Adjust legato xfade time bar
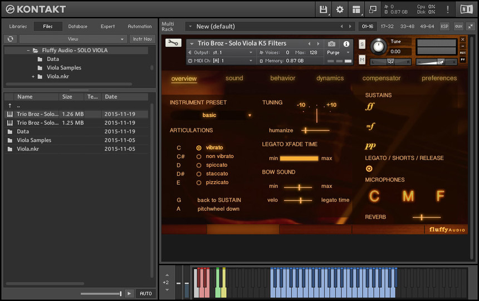Viewport: 479px width, 301px height. point(299,159)
